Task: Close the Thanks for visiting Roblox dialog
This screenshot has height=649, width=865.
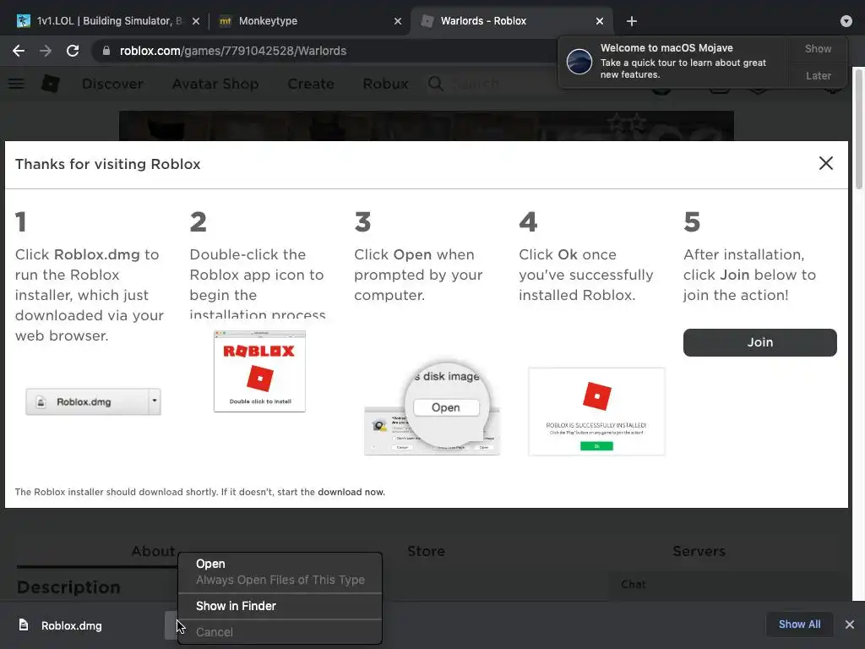Action: [x=826, y=163]
